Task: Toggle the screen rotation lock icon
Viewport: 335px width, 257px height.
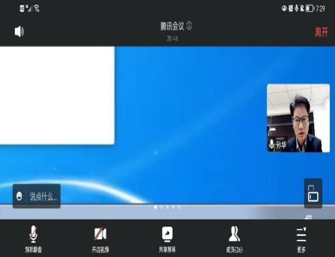Action: (313, 193)
